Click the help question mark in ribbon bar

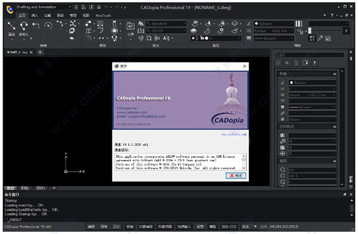[x=332, y=15]
